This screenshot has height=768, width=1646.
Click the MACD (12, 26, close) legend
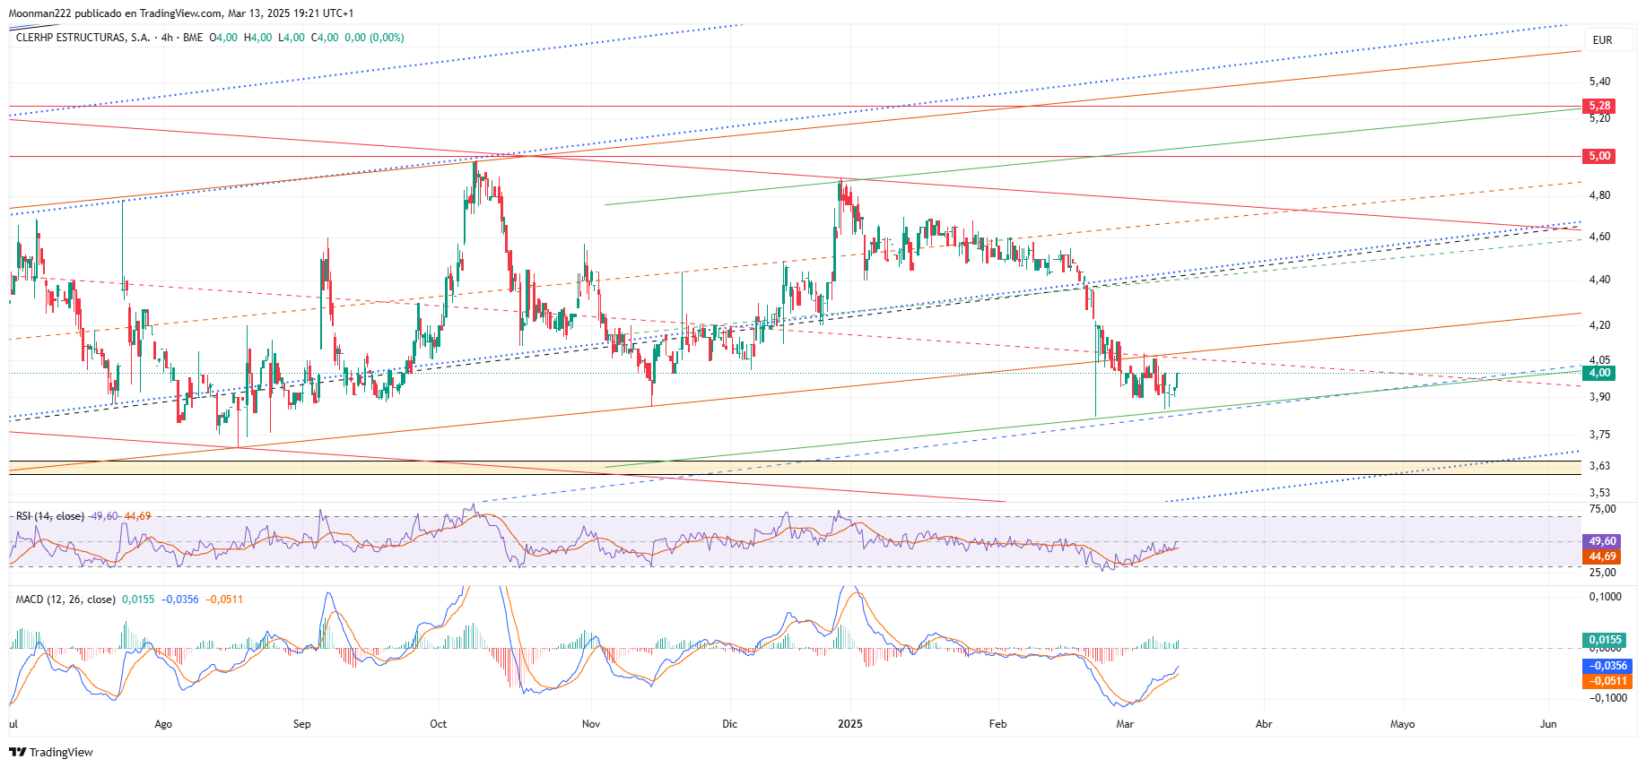point(65,600)
